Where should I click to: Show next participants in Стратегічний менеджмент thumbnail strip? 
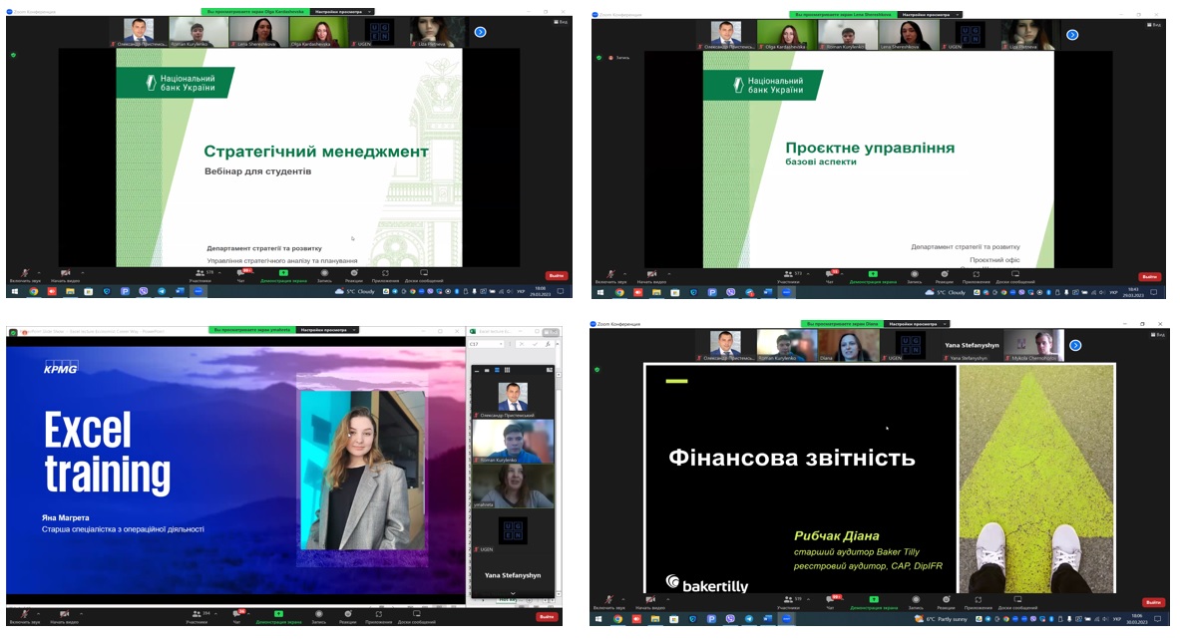point(480,32)
